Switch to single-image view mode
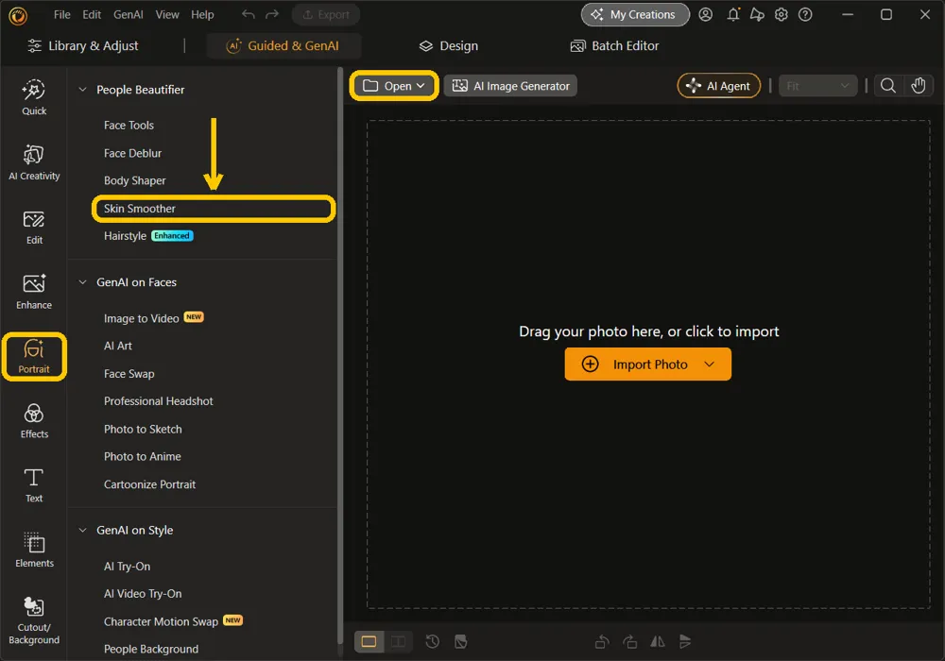This screenshot has width=945, height=661. [x=369, y=642]
